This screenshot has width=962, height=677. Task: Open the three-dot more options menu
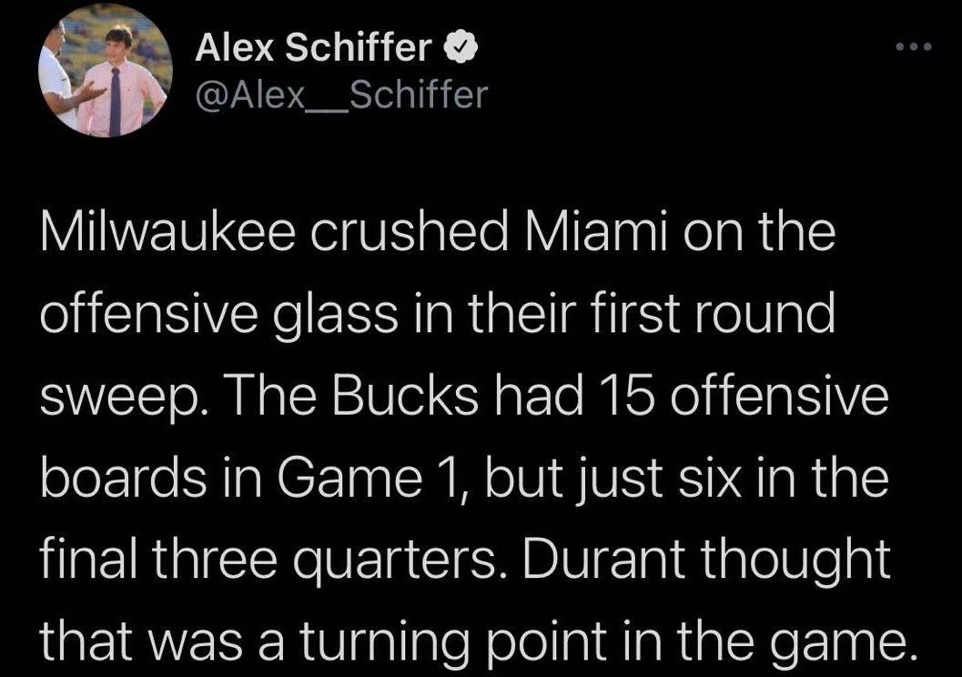pyautogui.click(x=913, y=46)
